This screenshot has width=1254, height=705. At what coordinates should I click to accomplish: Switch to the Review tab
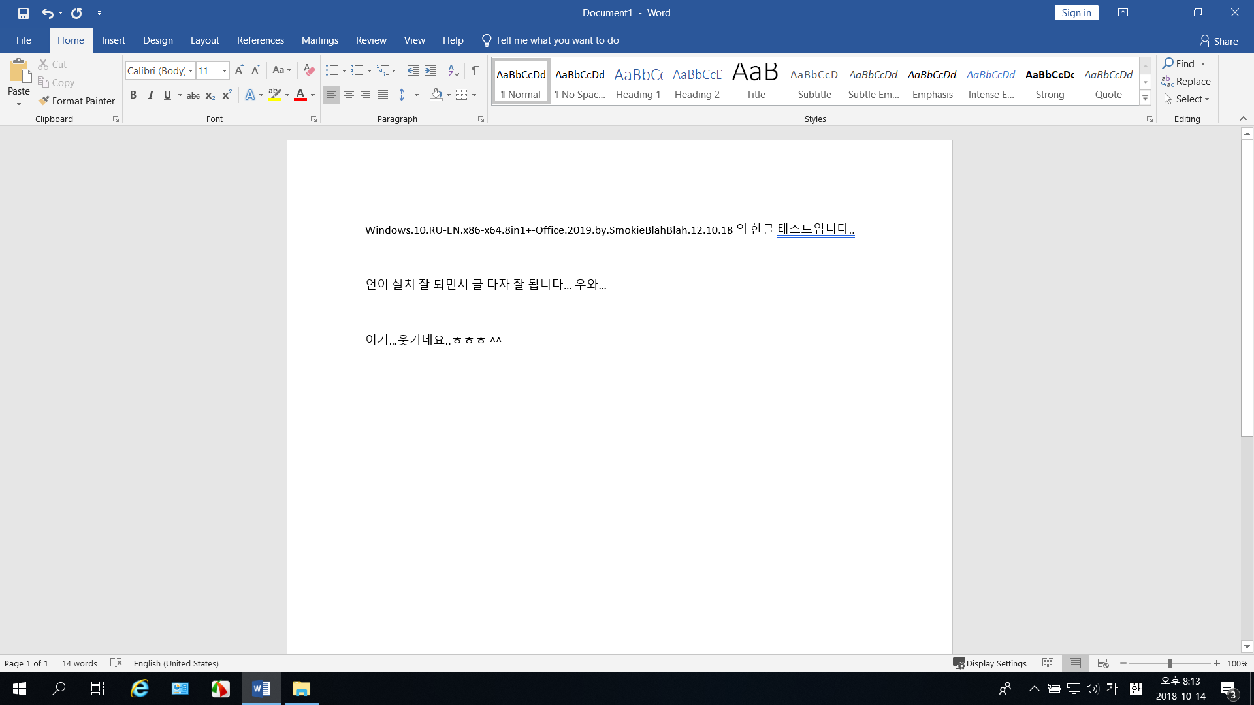pos(371,40)
